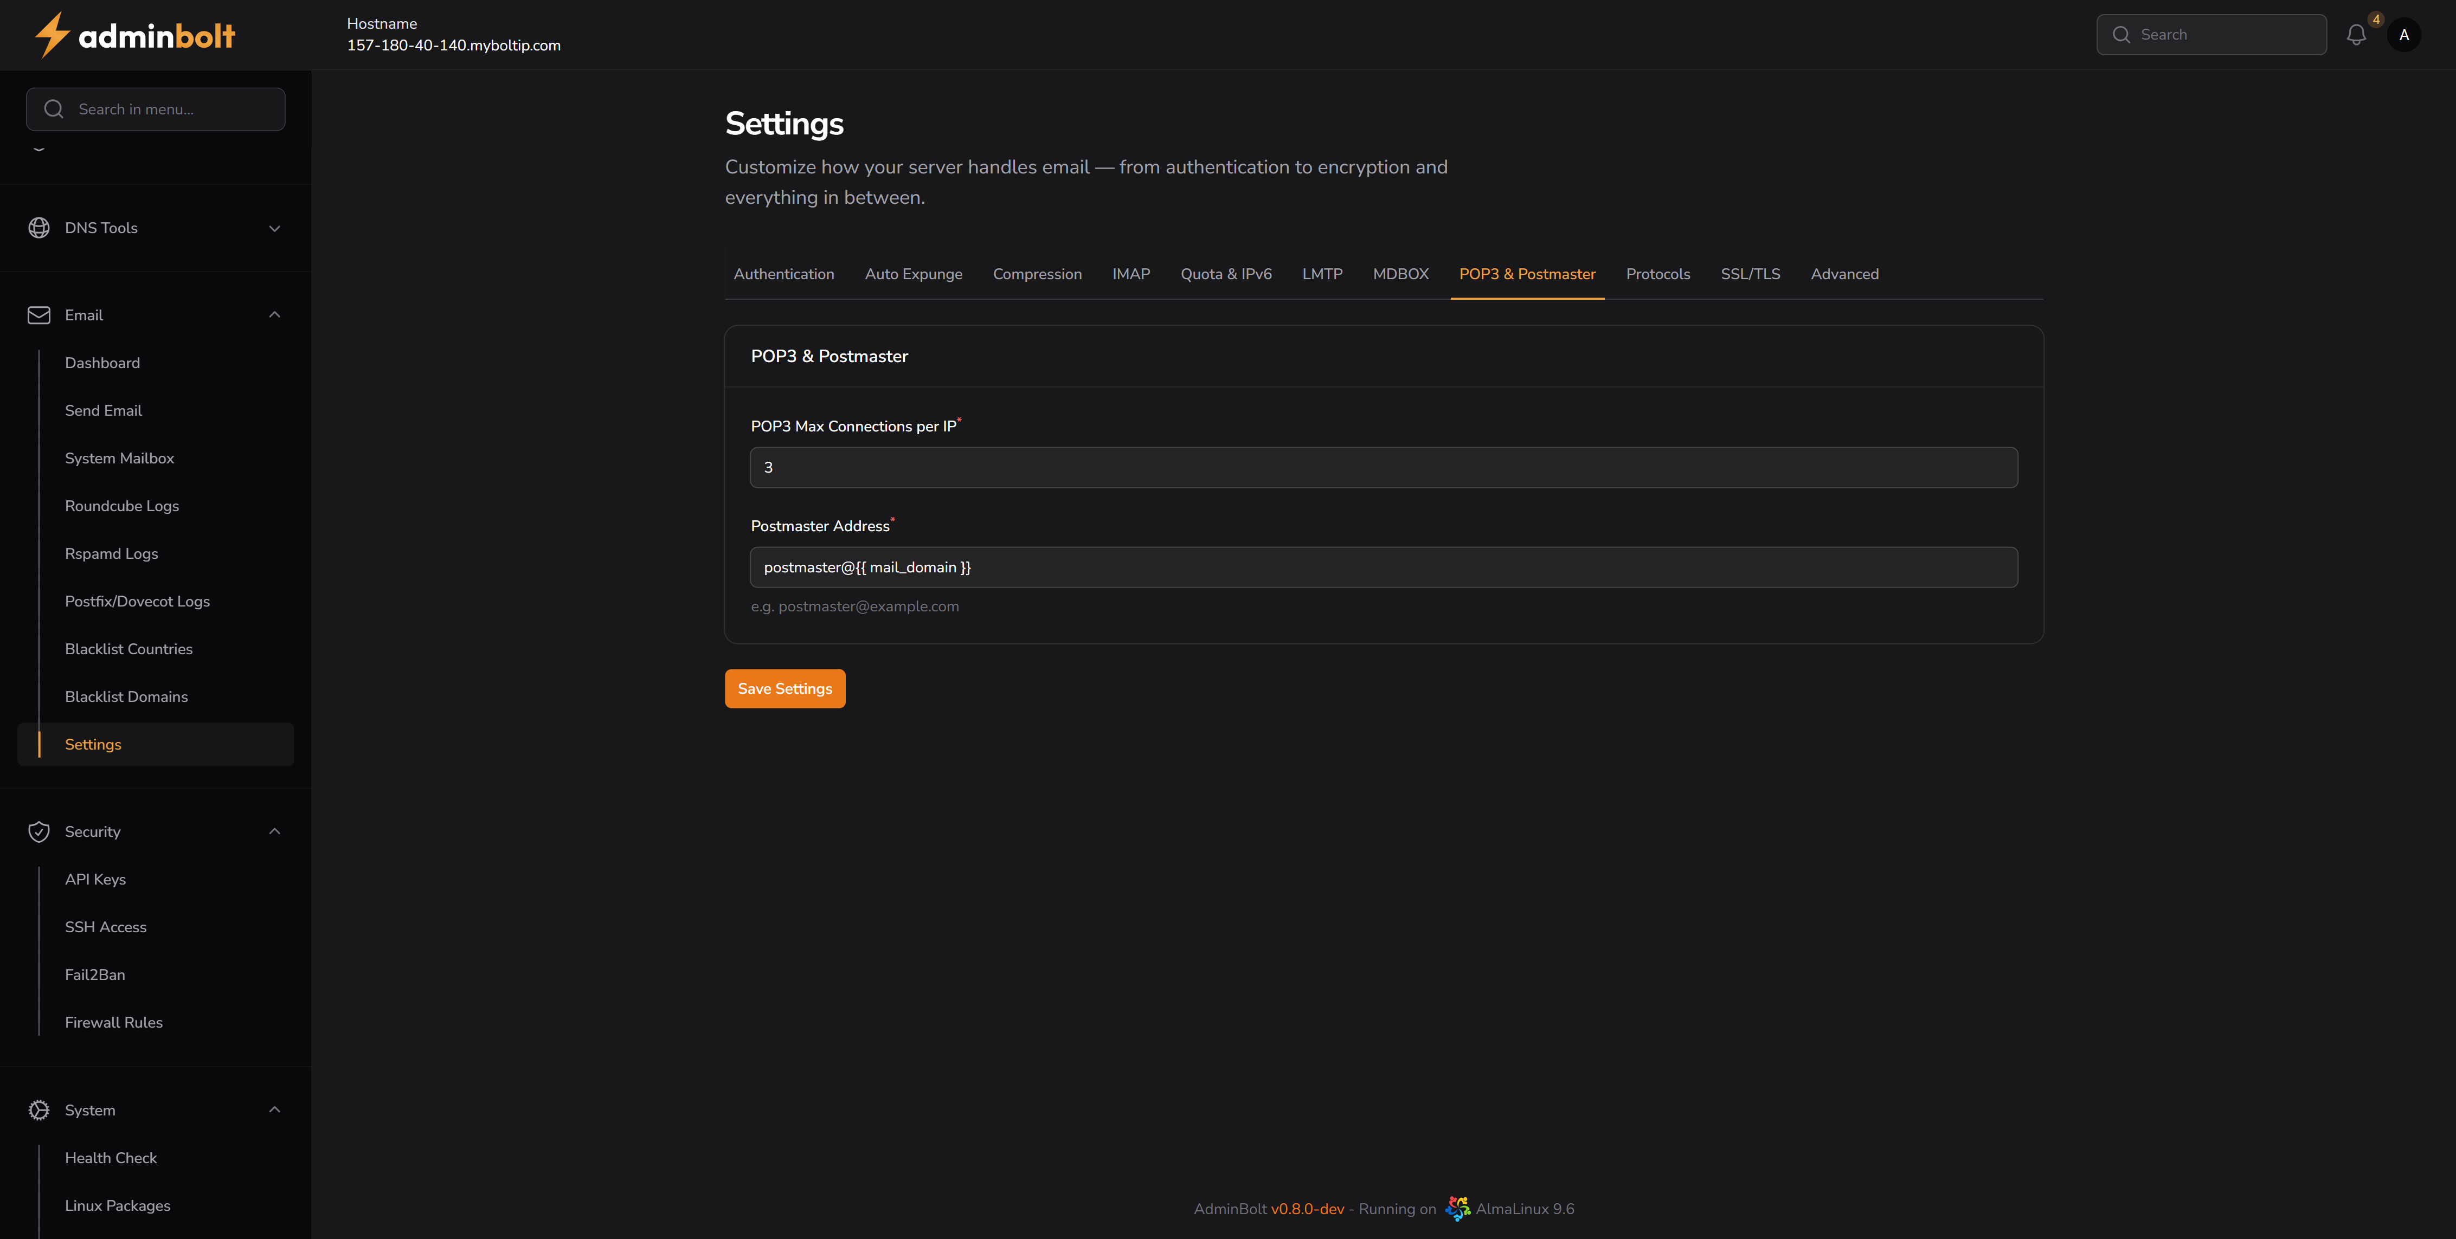This screenshot has width=2456, height=1239.
Task: Open the notifications bell
Action: tap(2356, 35)
